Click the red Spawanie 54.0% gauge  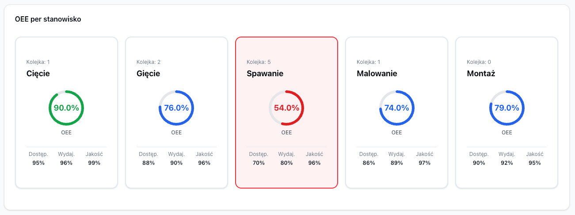point(286,108)
